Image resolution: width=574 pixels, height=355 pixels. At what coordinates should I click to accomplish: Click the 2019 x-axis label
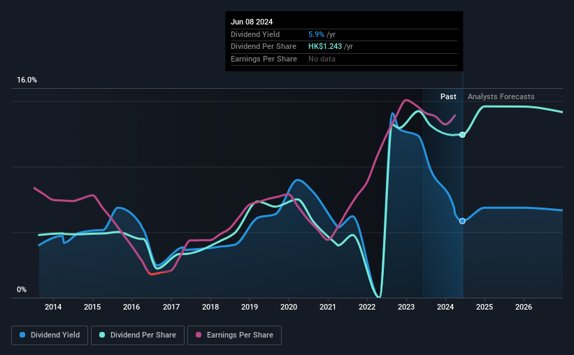coord(250,307)
